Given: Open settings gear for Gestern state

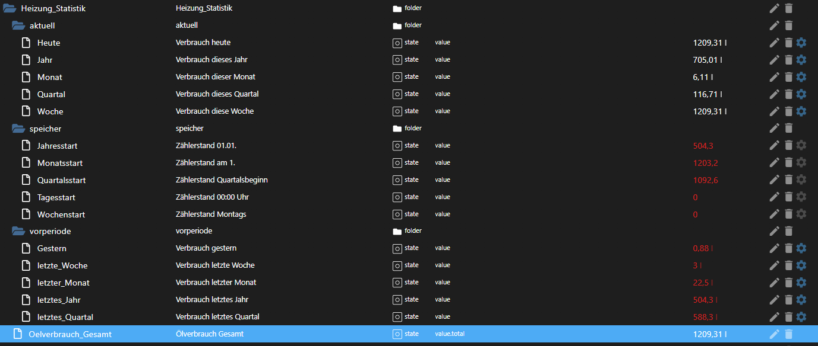Looking at the screenshot, I should tap(801, 248).
